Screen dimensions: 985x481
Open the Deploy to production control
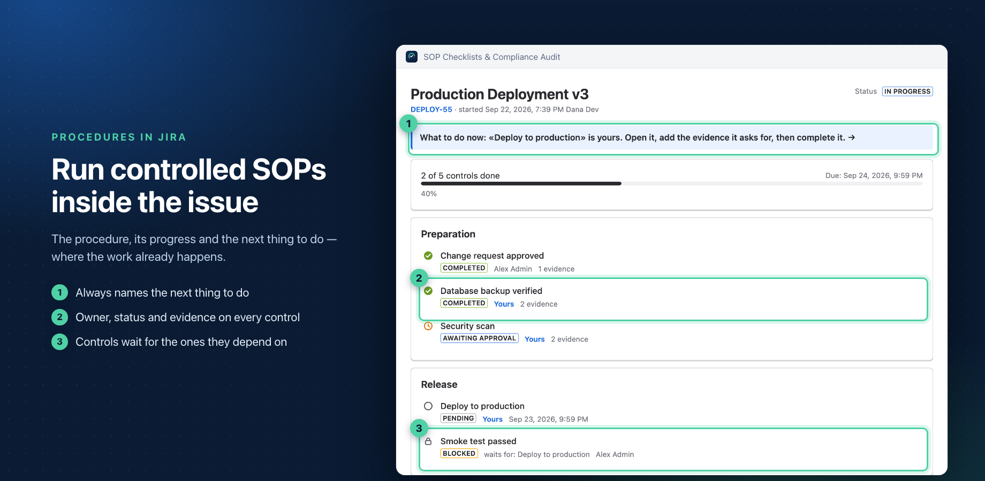coord(482,406)
